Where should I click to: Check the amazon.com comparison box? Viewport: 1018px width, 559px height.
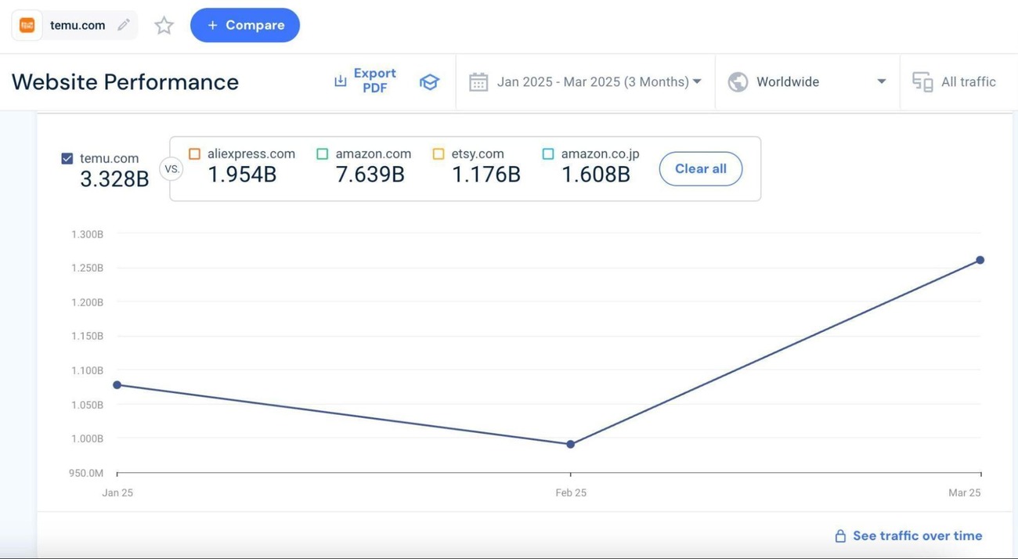323,154
